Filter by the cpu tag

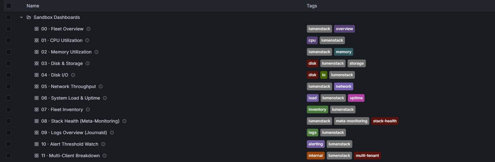tap(312, 40)
